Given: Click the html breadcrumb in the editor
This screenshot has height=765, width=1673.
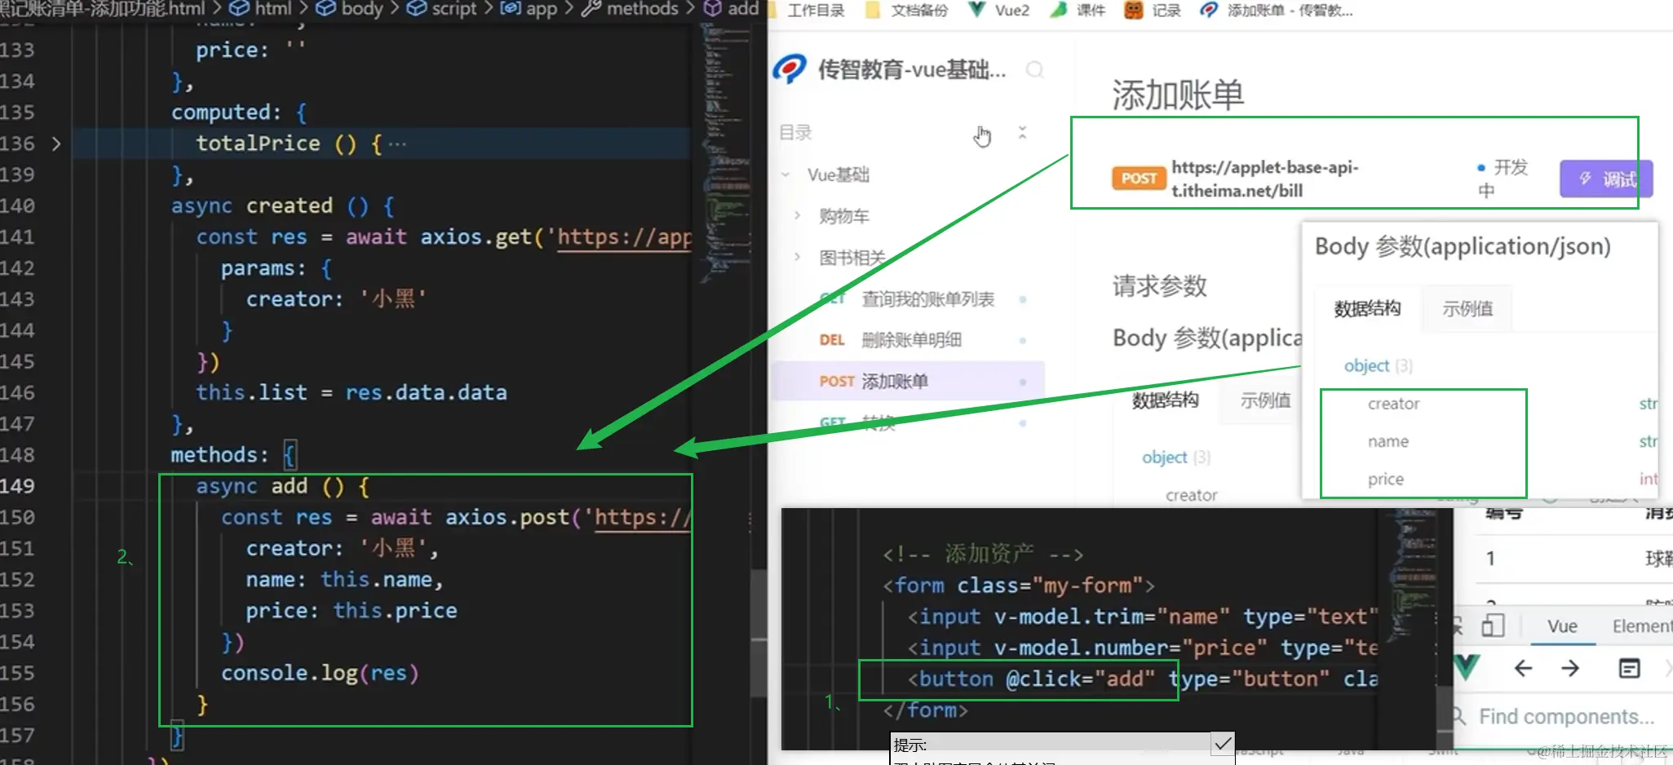Looking at the screenshot, I should 261,9.
